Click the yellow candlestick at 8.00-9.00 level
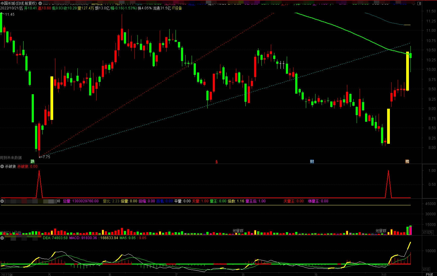This screenshot has width=437, height=276. 388,126
